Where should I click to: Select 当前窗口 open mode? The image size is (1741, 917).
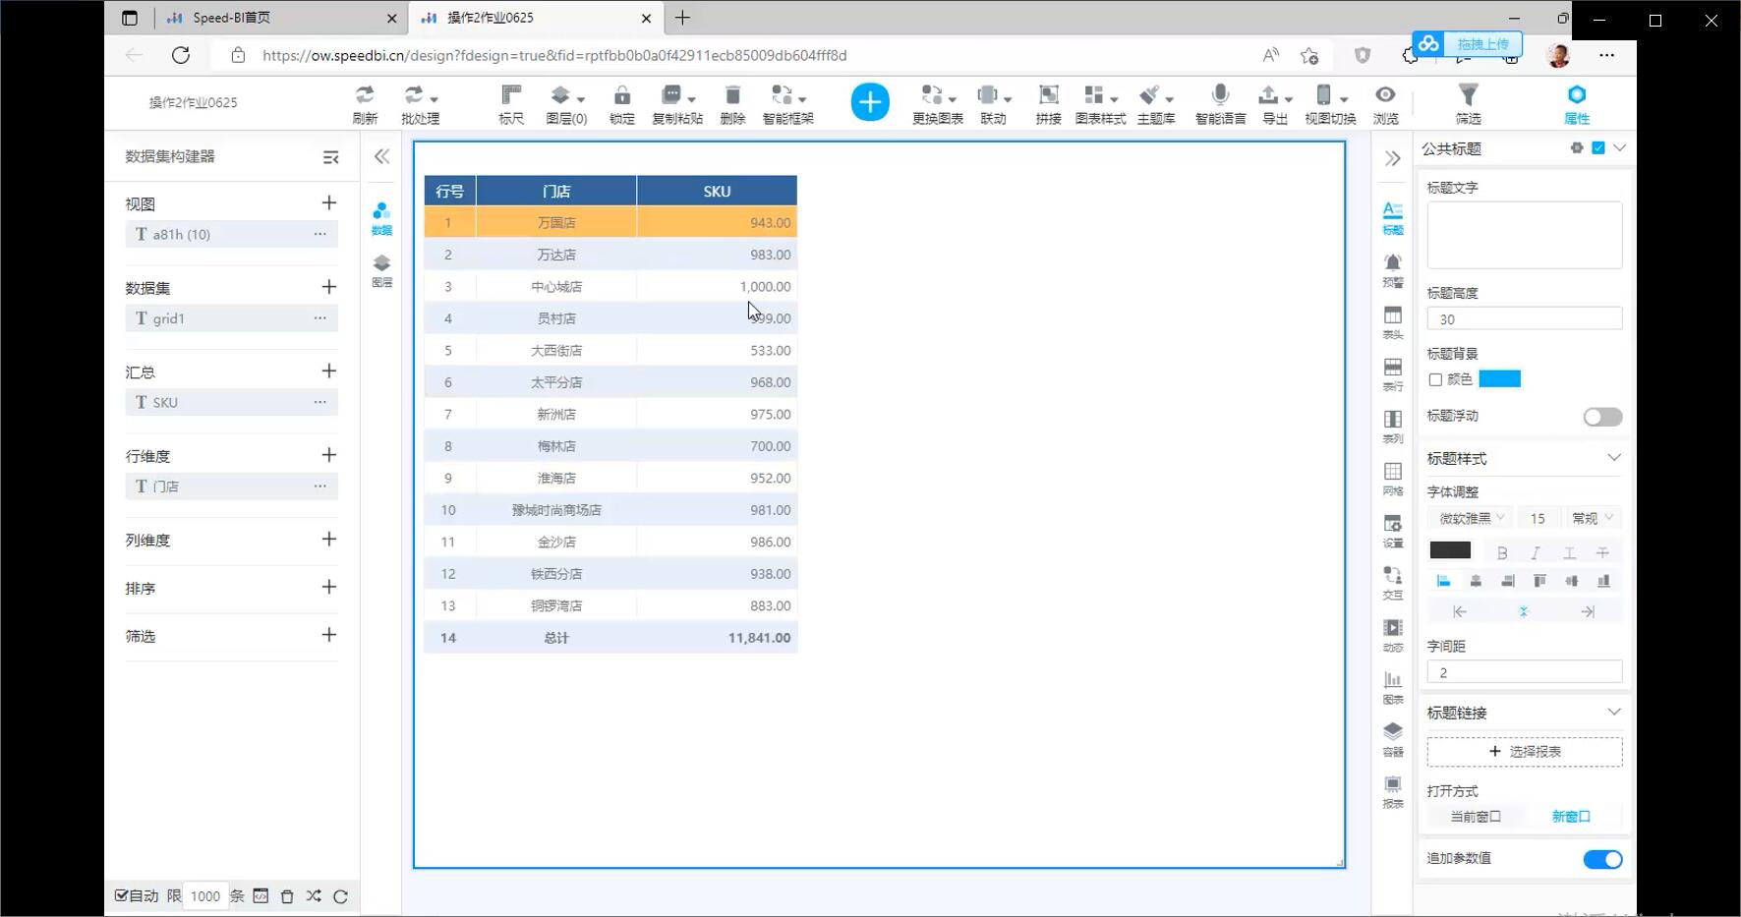tap(1476, 817)
